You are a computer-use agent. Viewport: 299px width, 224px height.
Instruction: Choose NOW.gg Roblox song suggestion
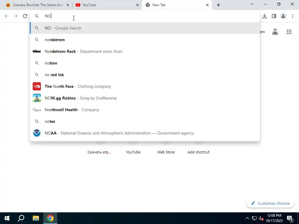pyautogui.click(x=145, y=98)
